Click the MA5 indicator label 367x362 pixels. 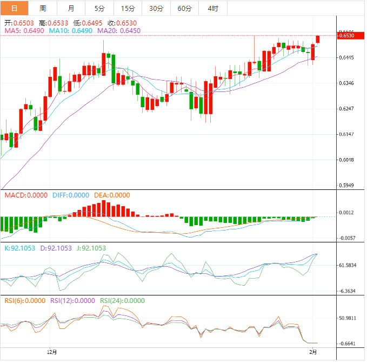click(25, 31)
